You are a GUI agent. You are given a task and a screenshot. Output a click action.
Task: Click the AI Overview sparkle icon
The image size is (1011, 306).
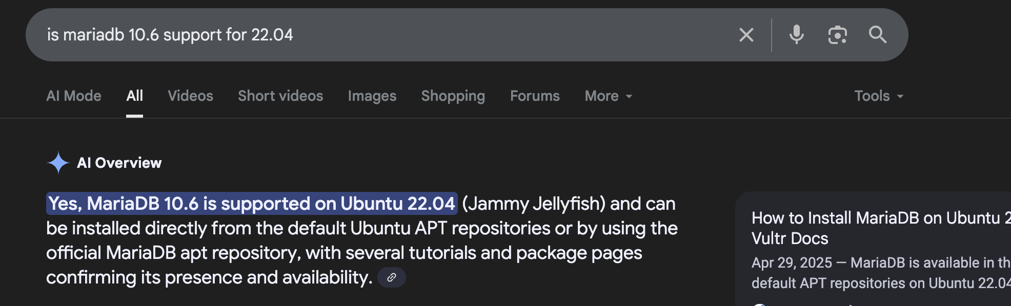[58, 163]
